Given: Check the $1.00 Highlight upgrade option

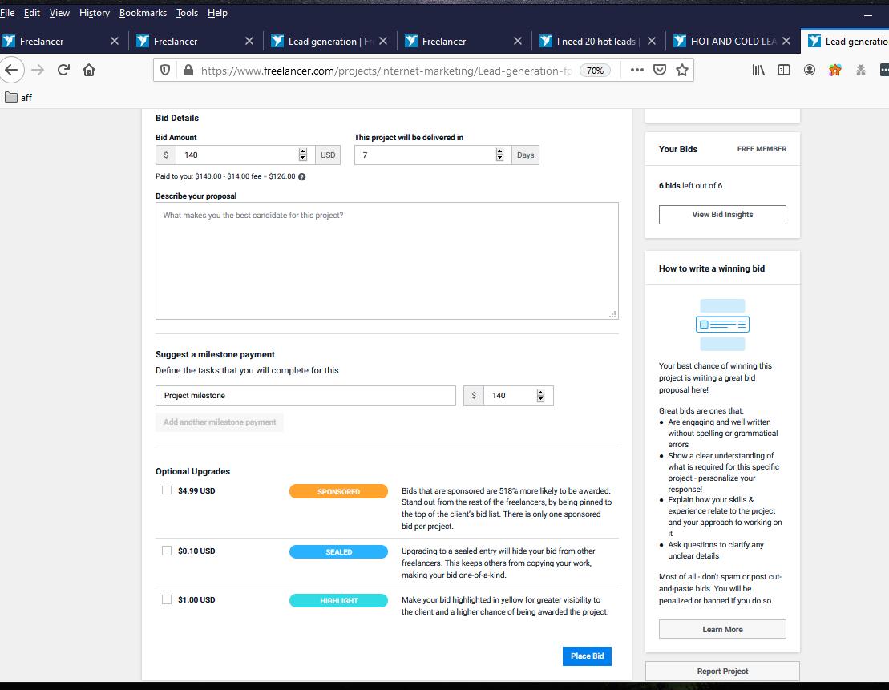Looking at the screenshot, I should 167,599.
